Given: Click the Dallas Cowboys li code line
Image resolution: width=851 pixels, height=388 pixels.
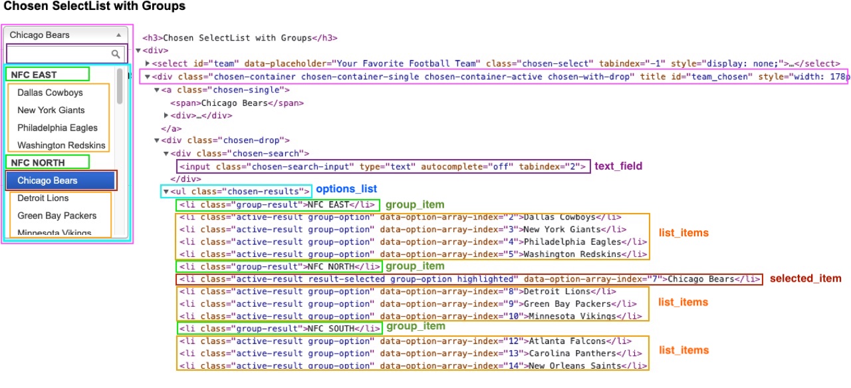Looking at the screenshot, I should tap(401, 217).
